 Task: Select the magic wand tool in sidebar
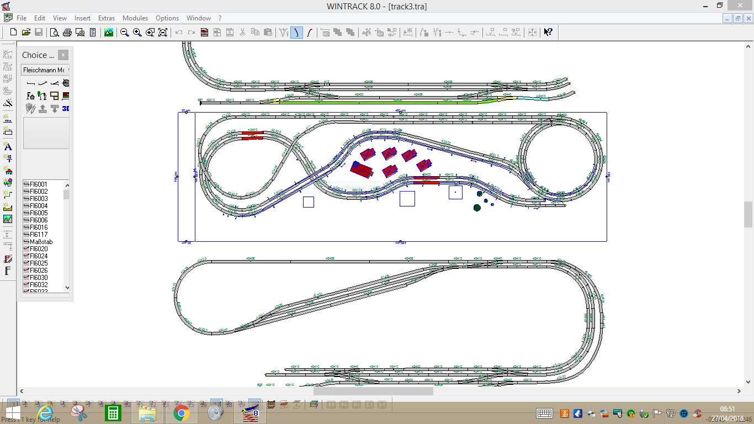(x=8, y=103)
